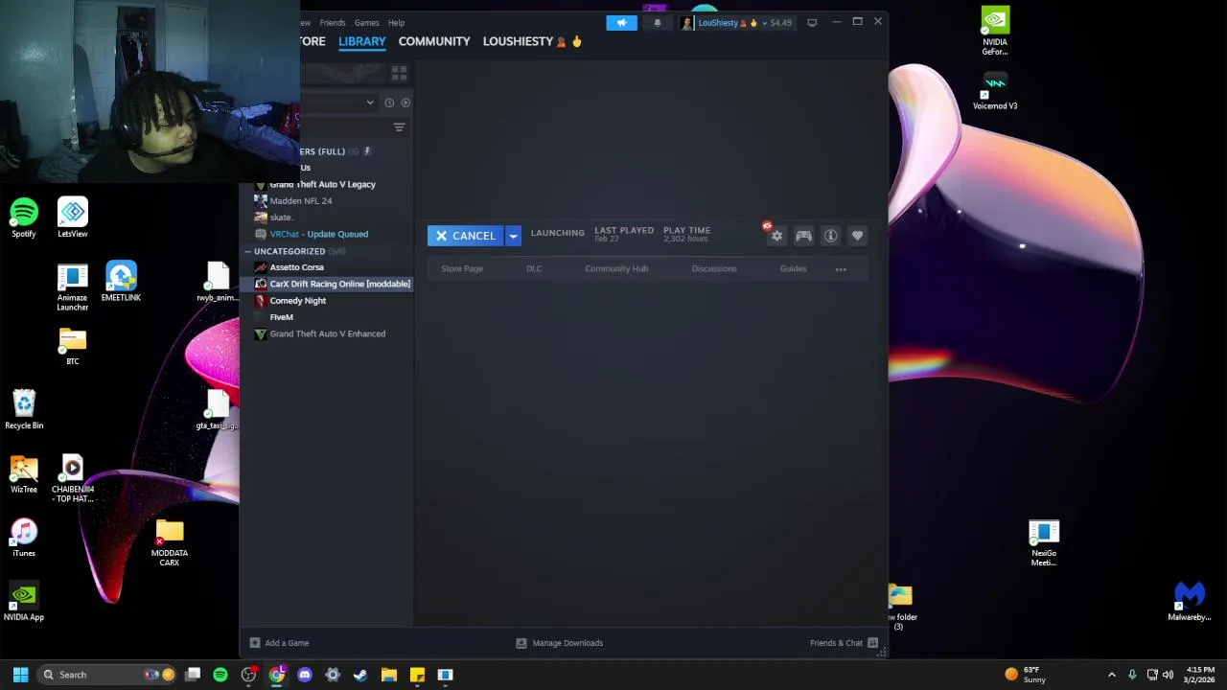The height and width of the screenshot is (690, 1227).
Task: Open NVIDIA App desktop shortcut
Action: click(x=24, y=602)
